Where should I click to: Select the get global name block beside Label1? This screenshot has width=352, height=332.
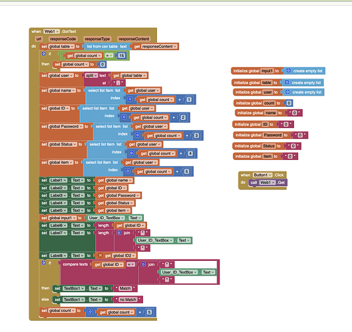pos(114,181)
